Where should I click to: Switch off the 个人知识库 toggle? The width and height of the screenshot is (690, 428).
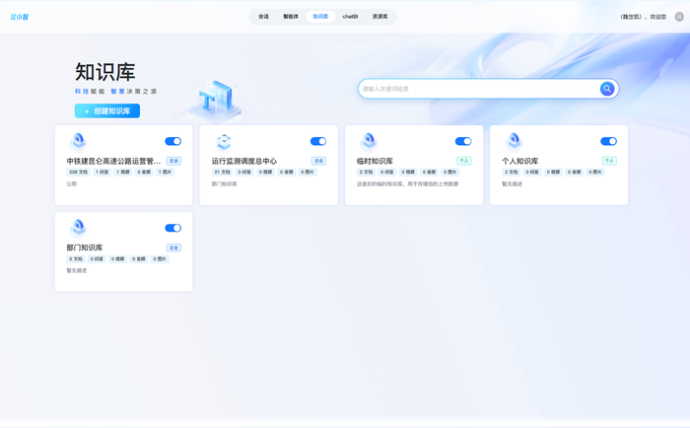pos(608,141)
